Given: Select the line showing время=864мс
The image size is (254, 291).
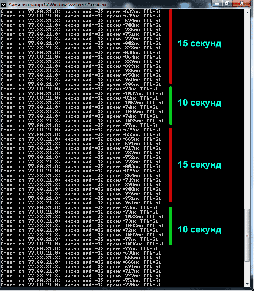Looking at the screenshot, I should 81,57.
